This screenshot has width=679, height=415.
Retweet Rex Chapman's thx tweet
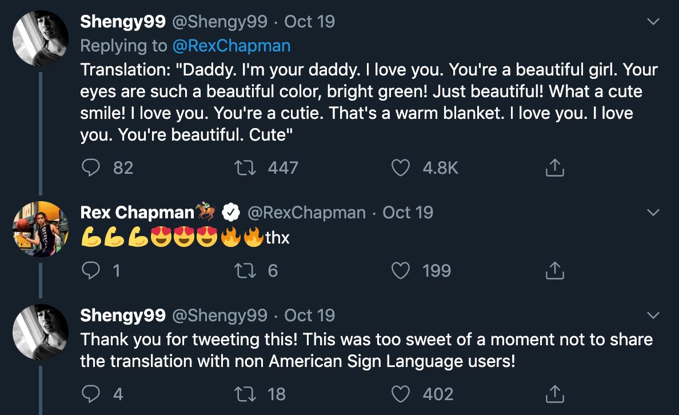pyautogui.click(x=242, y=270)
